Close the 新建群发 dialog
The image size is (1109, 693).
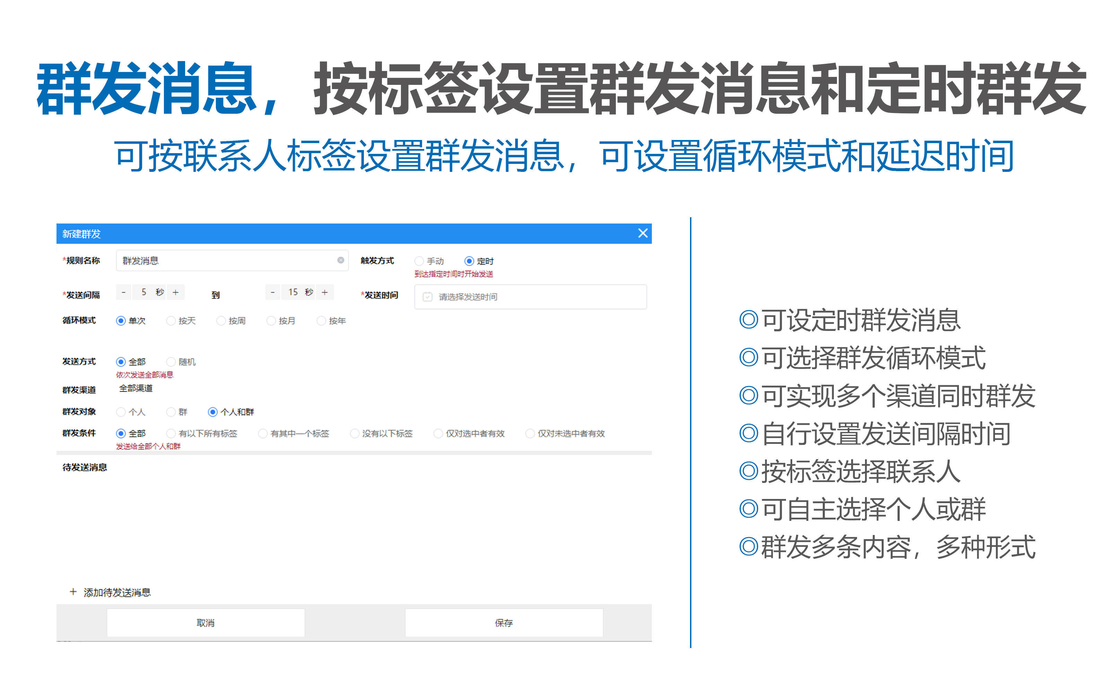[644, 233]
